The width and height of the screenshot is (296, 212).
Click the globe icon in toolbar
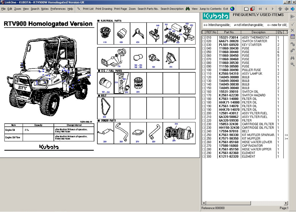coord(232,9)
